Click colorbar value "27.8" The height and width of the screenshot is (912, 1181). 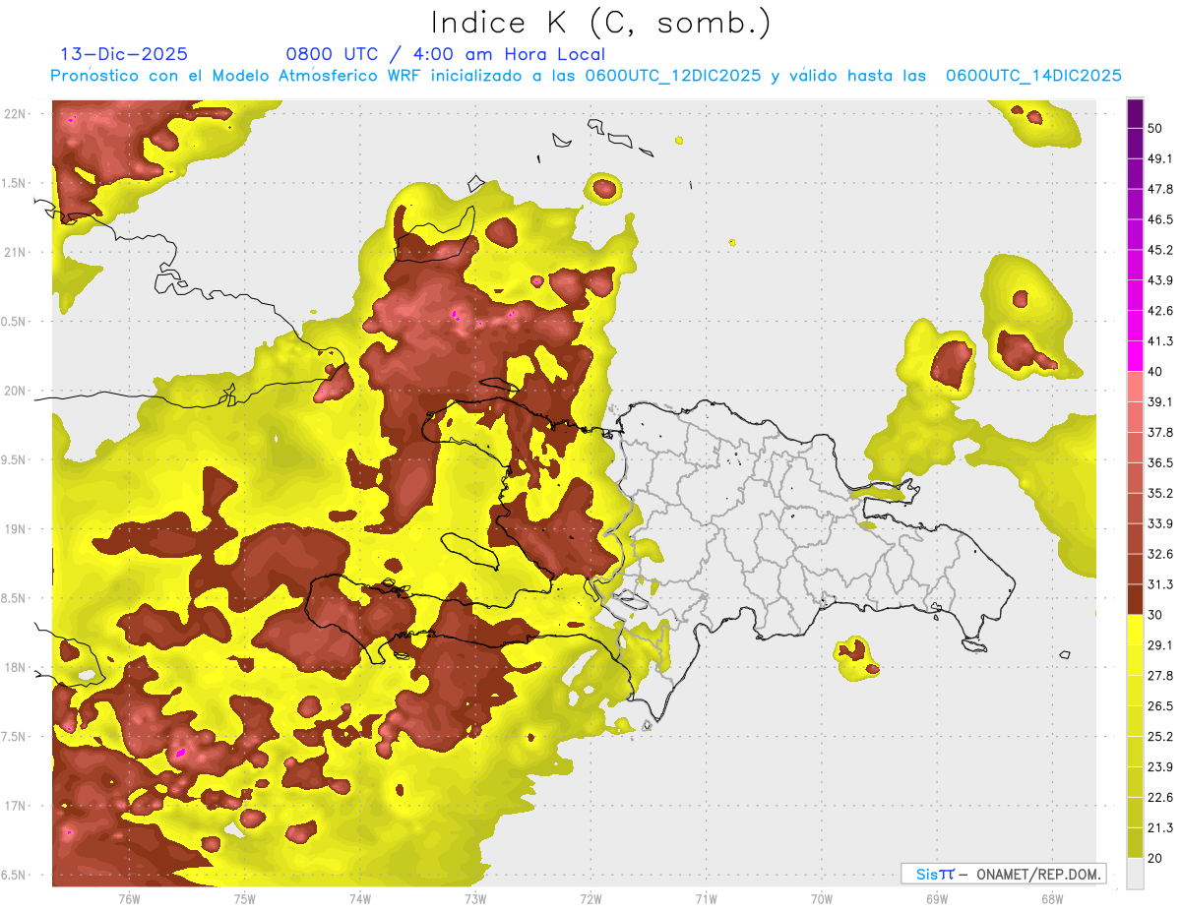tap(1160, 676)
